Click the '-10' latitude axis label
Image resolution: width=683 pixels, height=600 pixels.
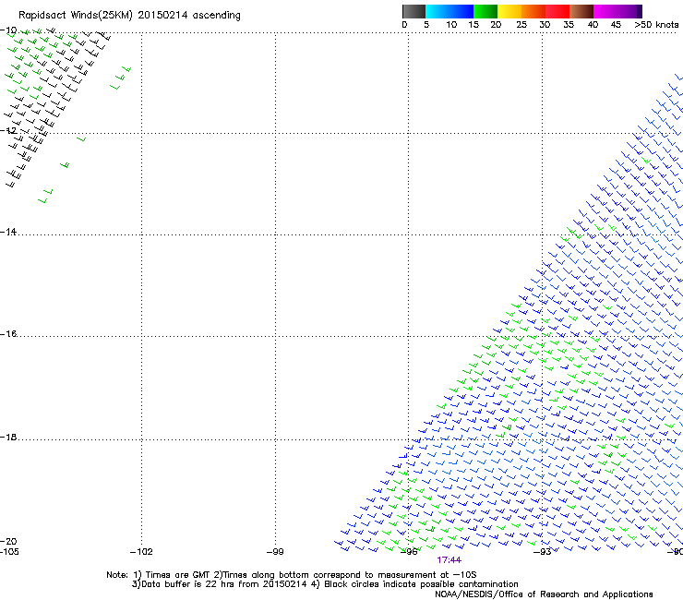tap(8, 30)
